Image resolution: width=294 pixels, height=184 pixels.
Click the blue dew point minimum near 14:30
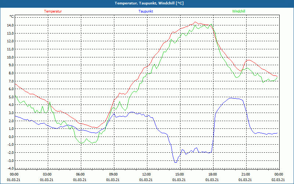click(176, 162)
